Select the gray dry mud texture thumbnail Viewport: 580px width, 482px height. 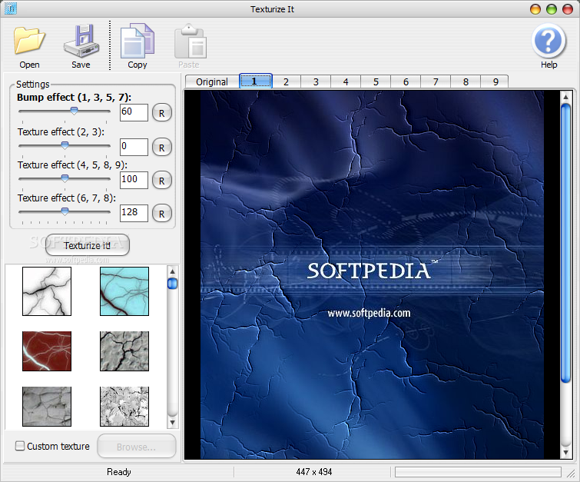[x=47, y=407]
